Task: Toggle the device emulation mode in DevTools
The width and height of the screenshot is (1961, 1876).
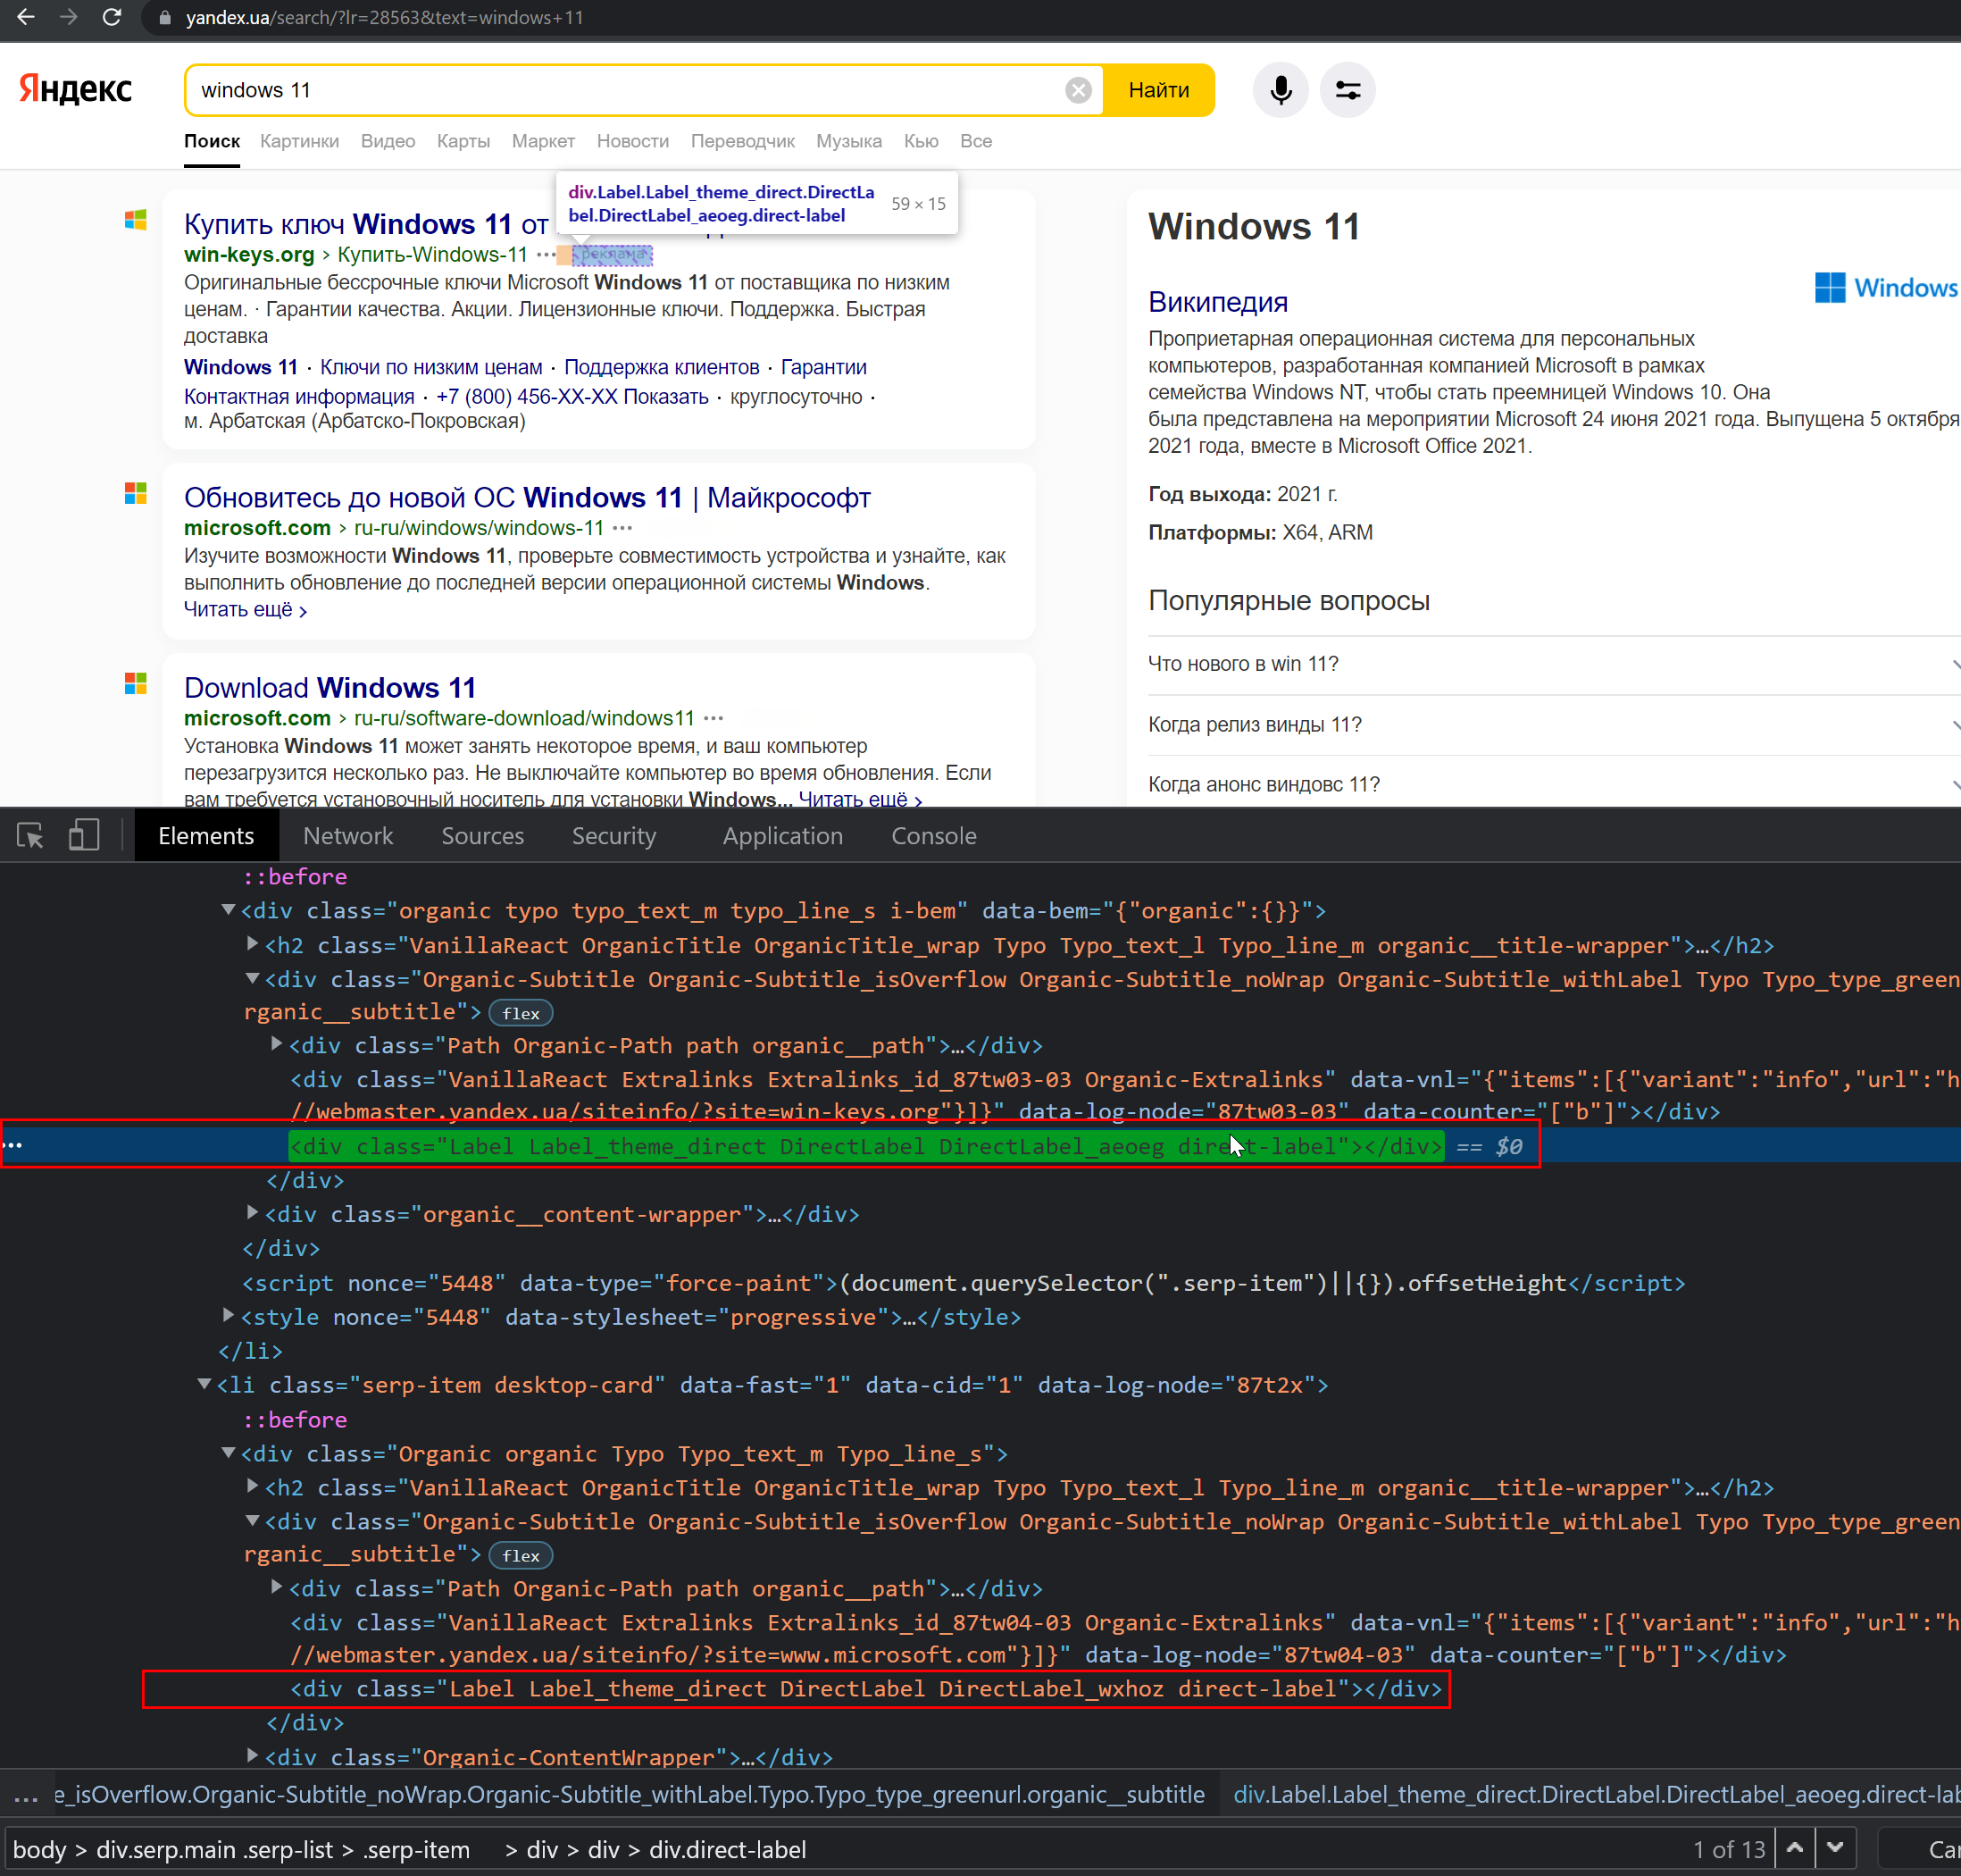Action: (x=84, y=834)
